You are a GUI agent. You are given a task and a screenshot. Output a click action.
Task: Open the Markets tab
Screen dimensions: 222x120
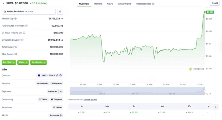point(98,4)
